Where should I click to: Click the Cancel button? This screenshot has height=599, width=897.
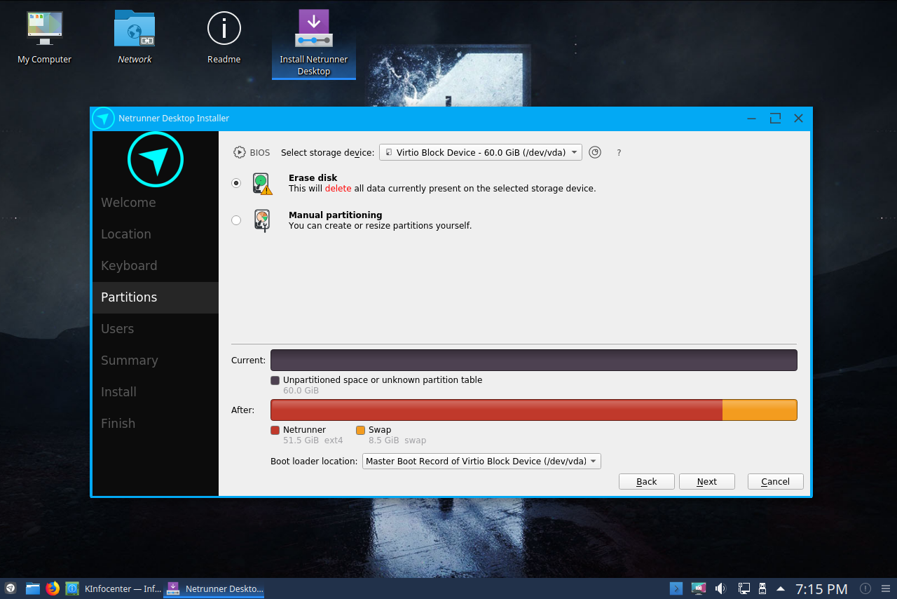(x=776, y=481)
